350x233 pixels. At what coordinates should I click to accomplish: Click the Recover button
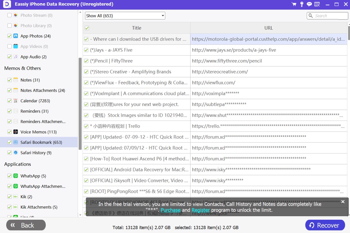[324, 225]
